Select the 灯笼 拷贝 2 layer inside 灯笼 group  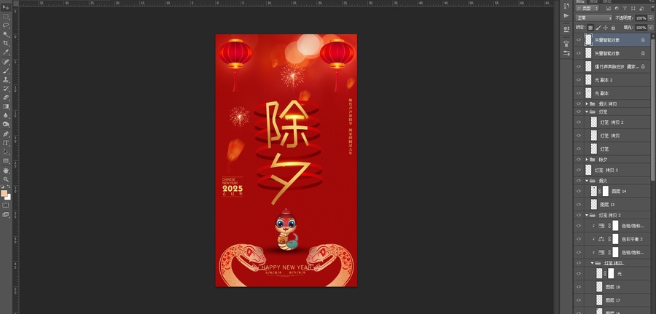tap(612, 122)
